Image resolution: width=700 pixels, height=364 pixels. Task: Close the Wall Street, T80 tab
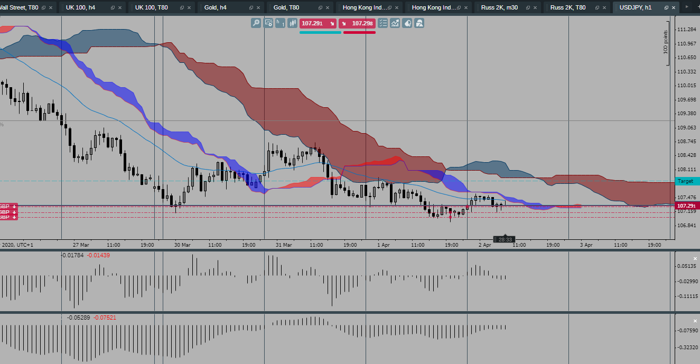point(51,8)
